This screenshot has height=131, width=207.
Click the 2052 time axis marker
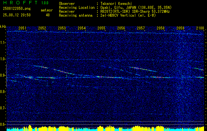click(x=42, y=28)
